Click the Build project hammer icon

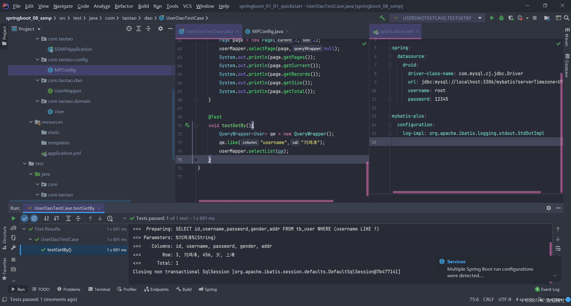[382, 18]
